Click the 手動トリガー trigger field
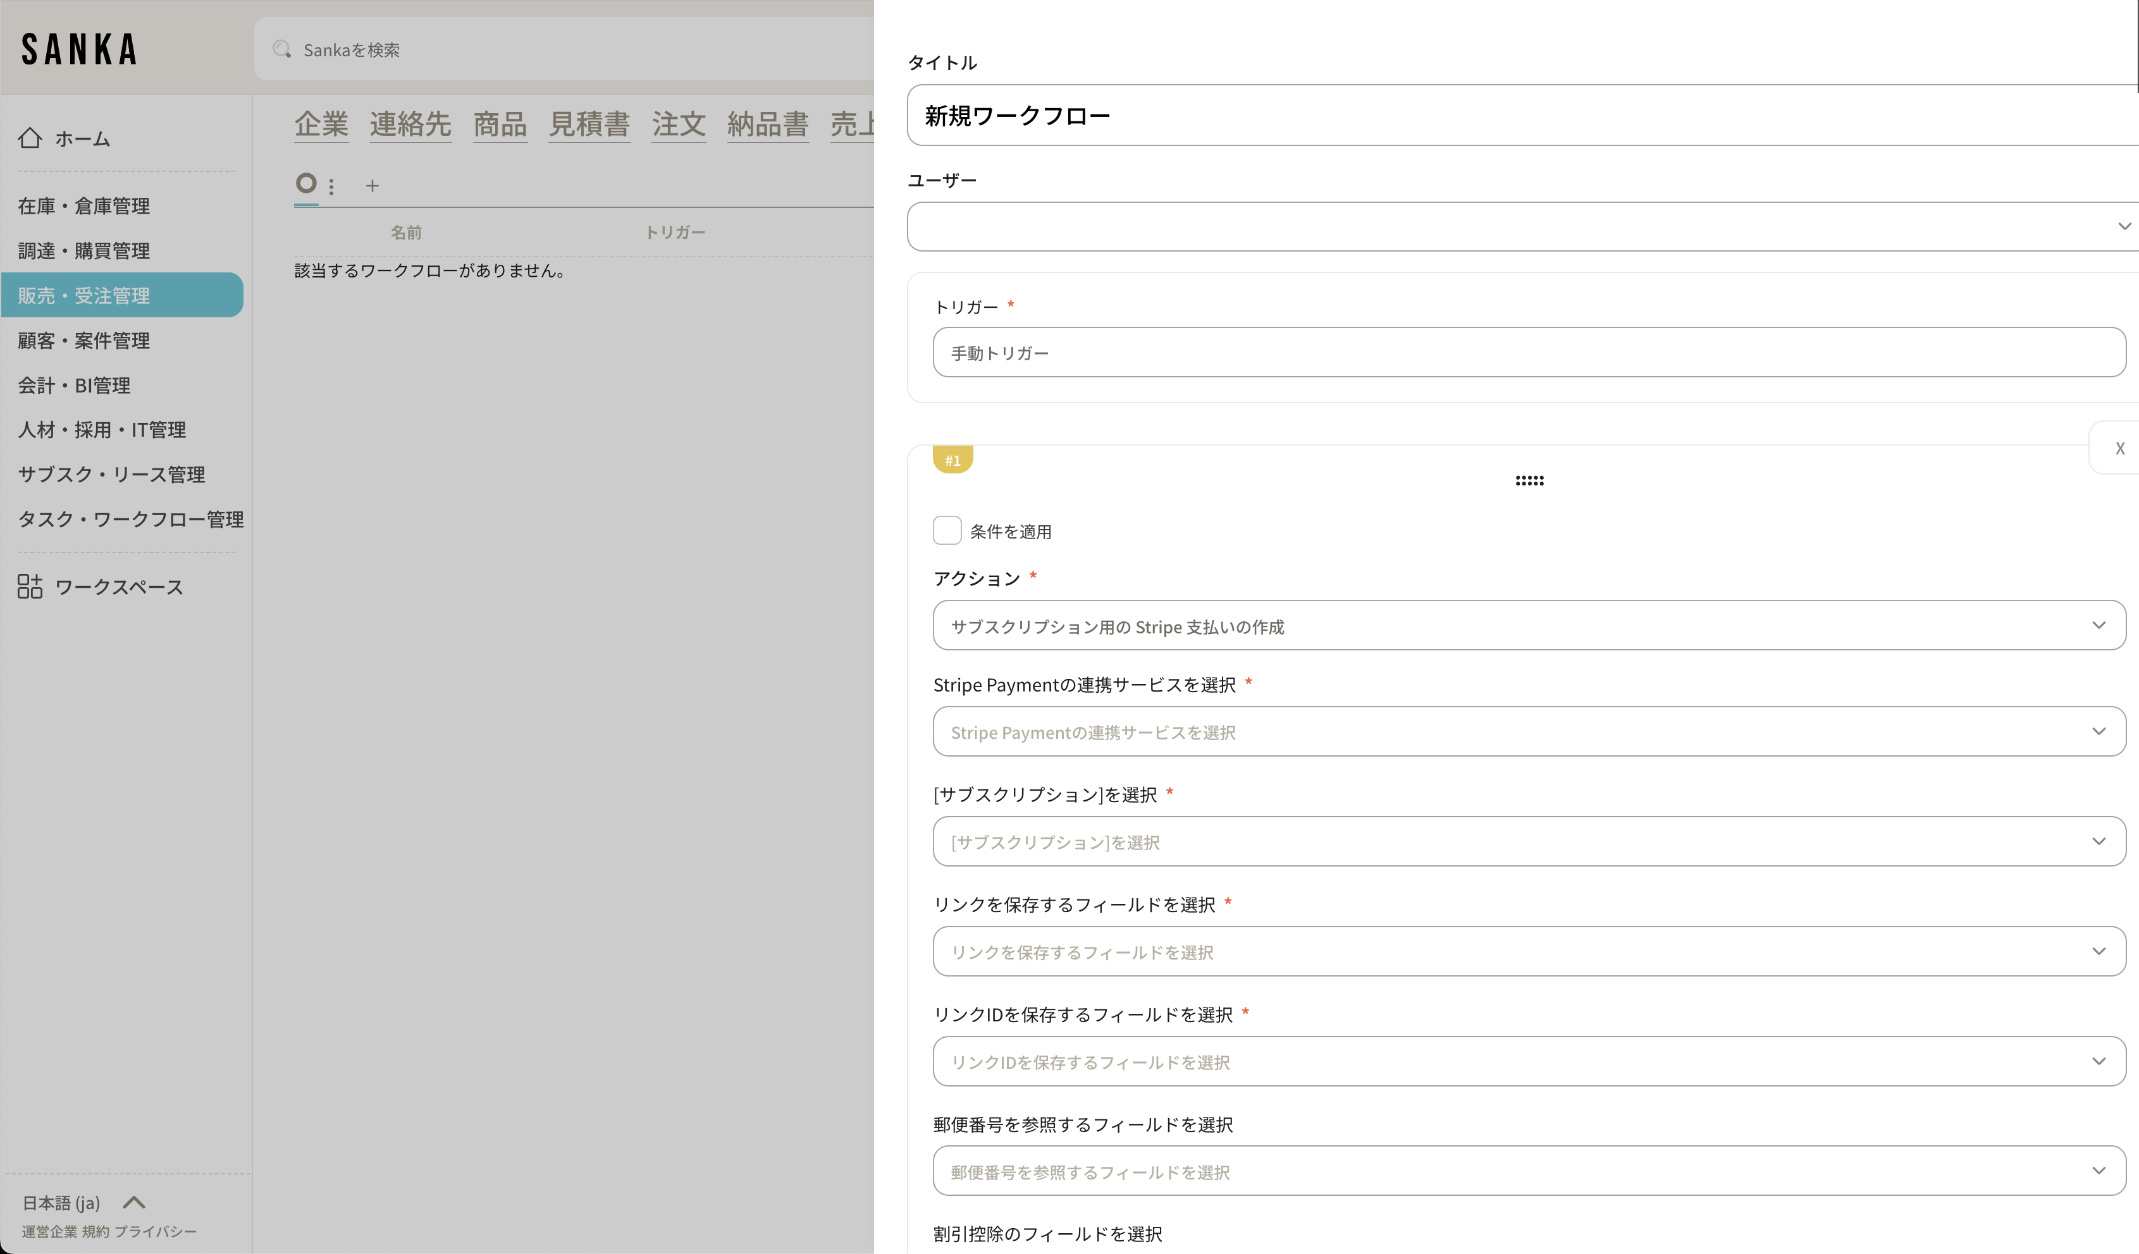The width and height of the screenshot is (2139, 1254). click(1528, 352)
